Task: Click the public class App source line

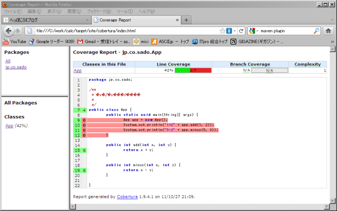Action: tap(110, 110)
